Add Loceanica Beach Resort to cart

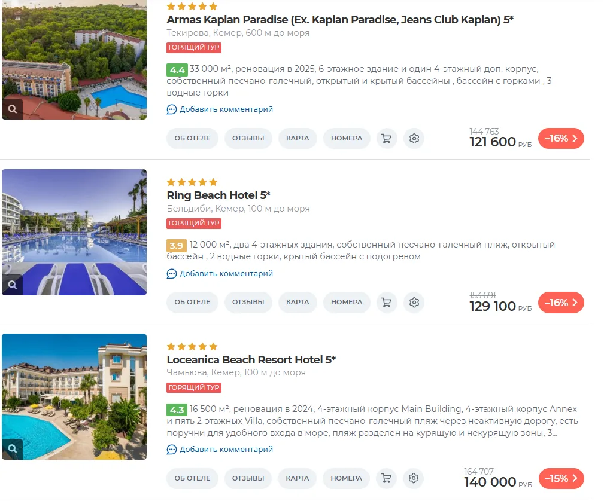pyautogui.click(x=386, y=478)
